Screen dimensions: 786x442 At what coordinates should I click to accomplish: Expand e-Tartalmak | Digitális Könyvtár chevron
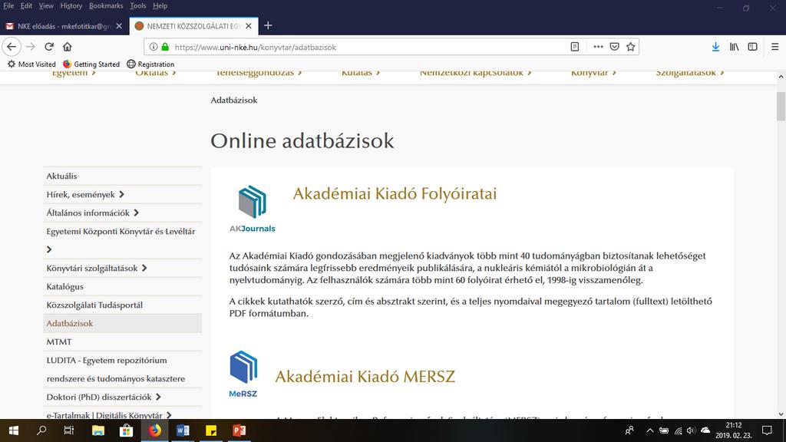(169, 415)
